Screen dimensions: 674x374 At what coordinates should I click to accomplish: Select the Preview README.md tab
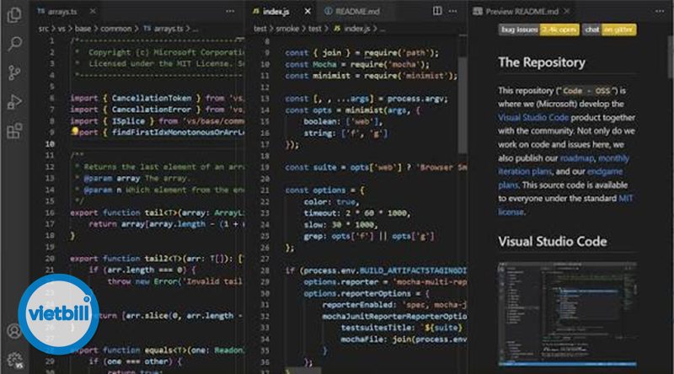(x=522, y=12)
